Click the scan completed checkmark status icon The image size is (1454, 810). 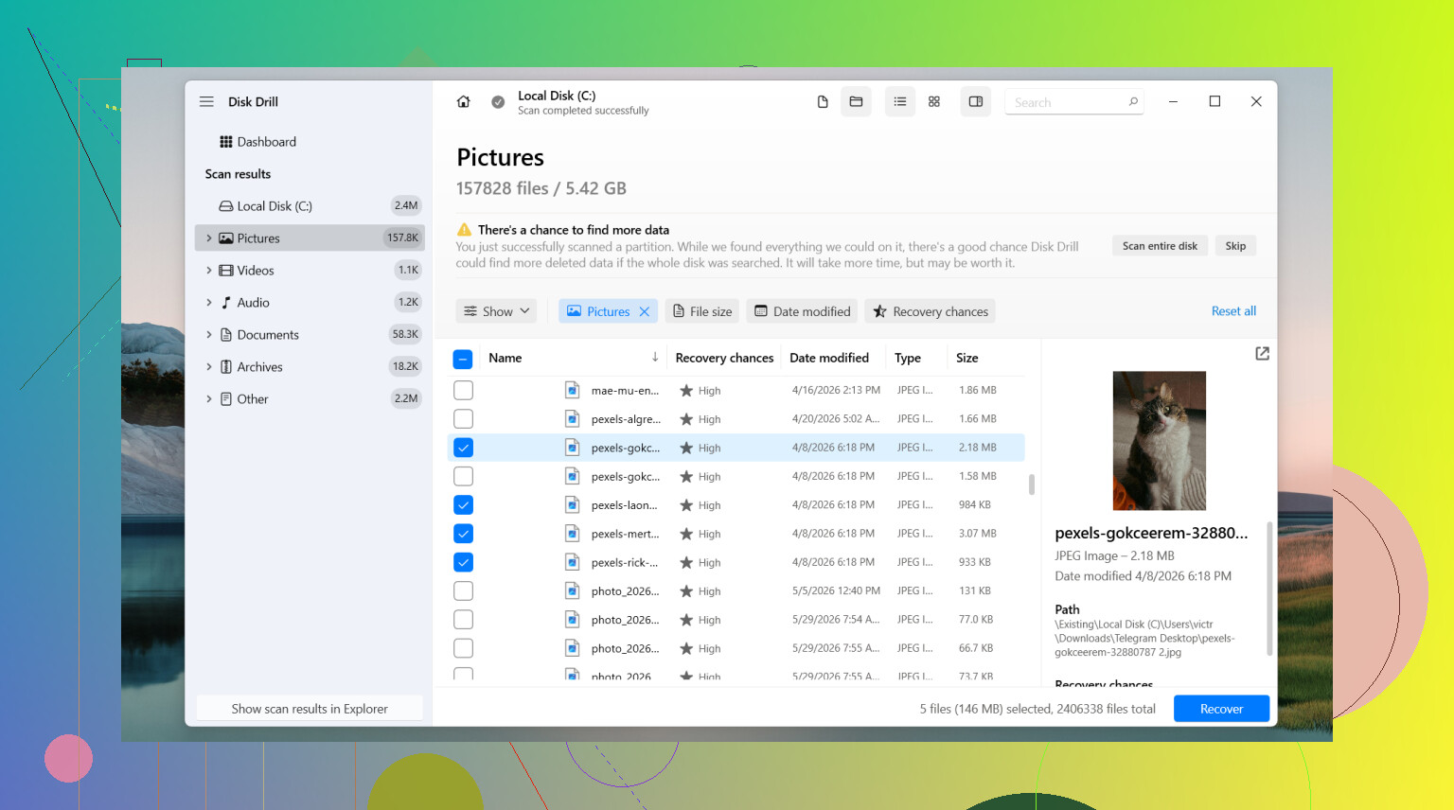click(498, 102)
